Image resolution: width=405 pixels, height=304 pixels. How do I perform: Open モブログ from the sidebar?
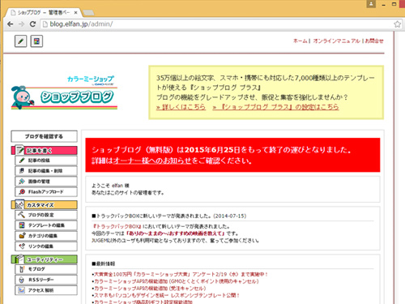coord(46,269)
